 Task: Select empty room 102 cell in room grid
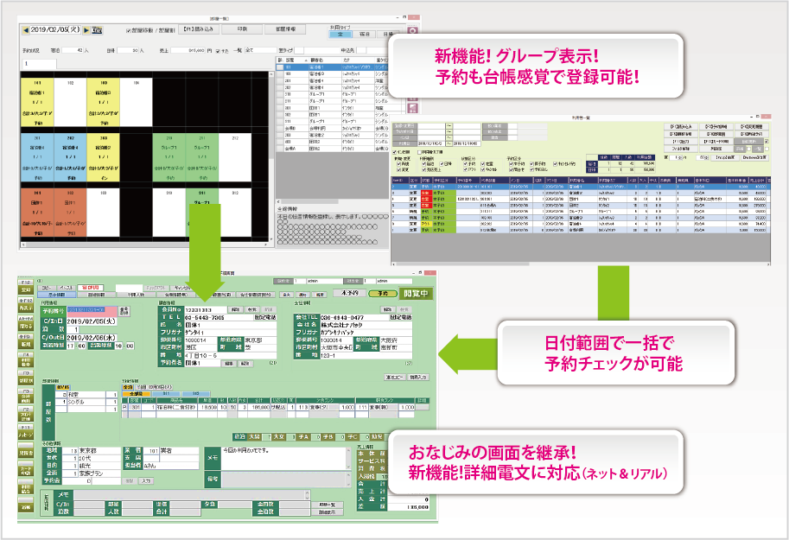[x=71, y=102]
